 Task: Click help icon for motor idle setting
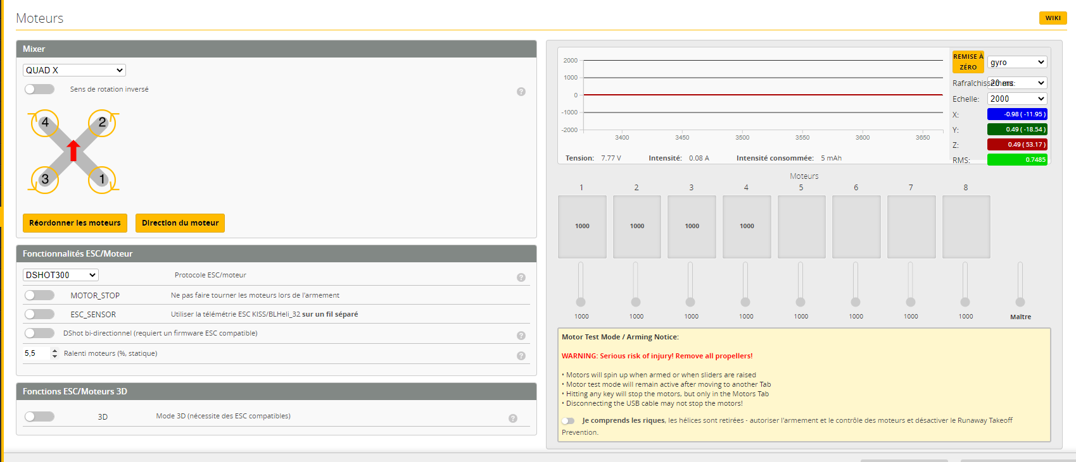click(x=521, y=356)
